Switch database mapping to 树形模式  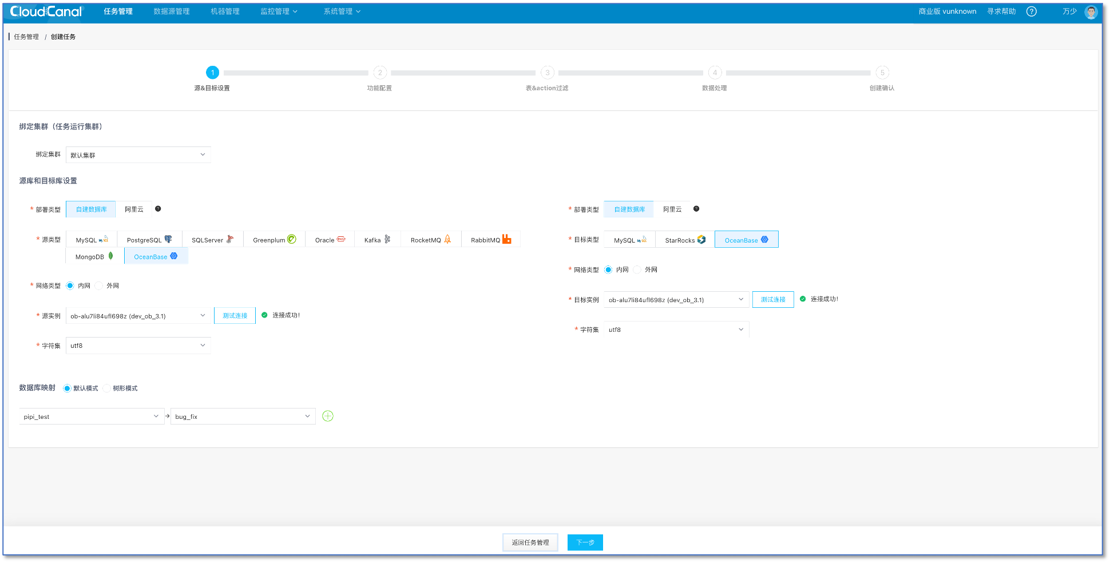tap(107, 388)
